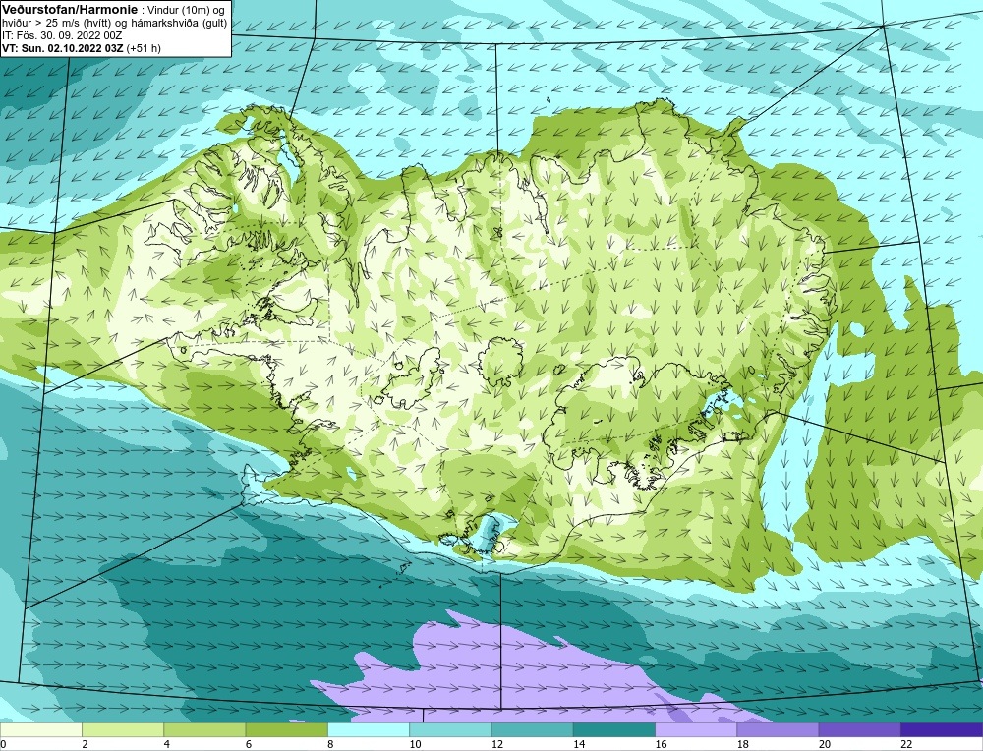
Task: Click the 0–2 m/s pale yellow legend swatch
Action: tap(40, 729)
